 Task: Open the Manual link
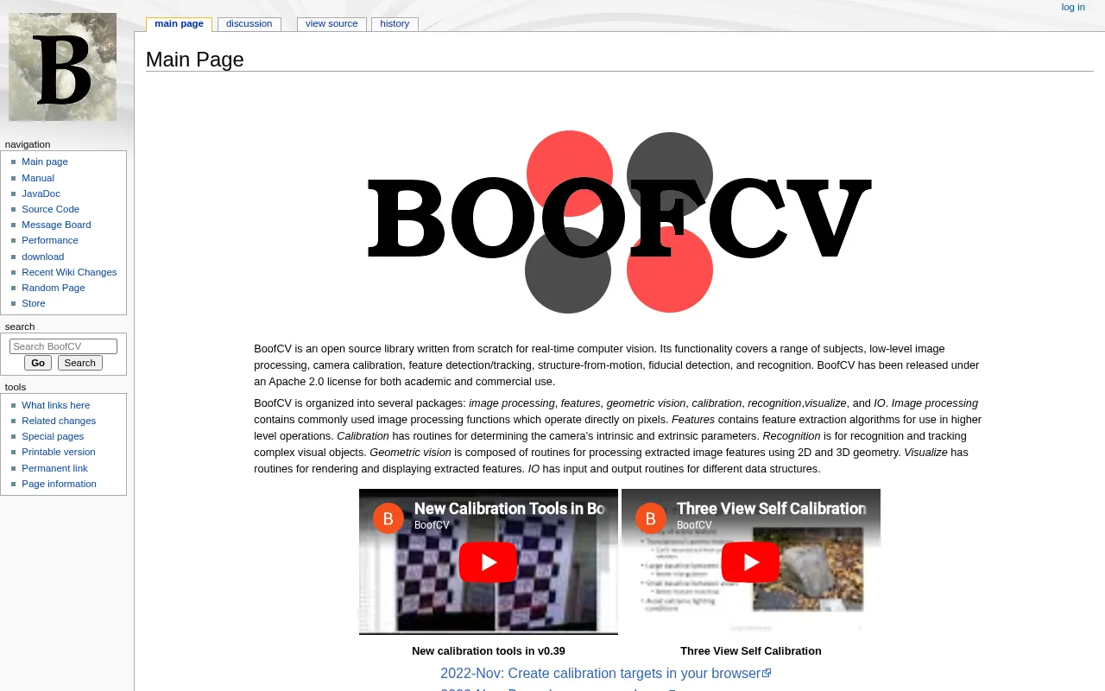(38, 178)
